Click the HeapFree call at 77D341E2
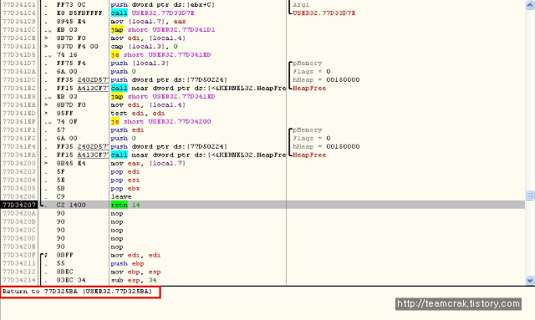The width and height of the screenshot is (535, 320). (198, 88)
